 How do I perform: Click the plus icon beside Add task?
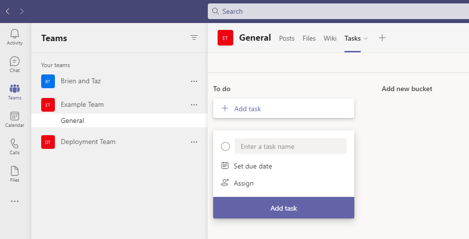[x=225, y=108]
